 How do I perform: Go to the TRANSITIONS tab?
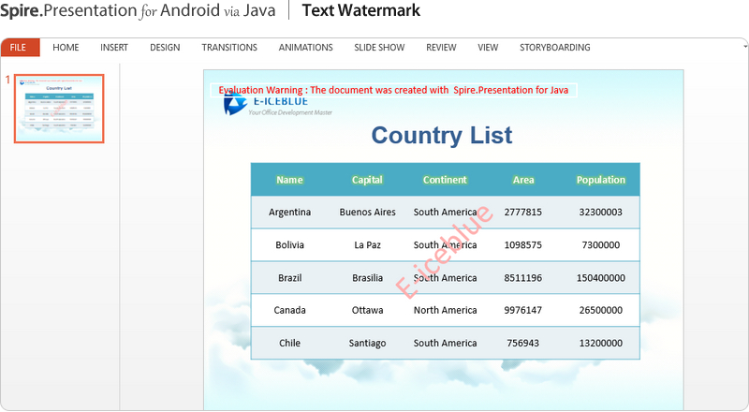229,48
